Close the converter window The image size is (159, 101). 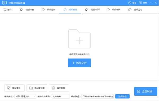156,3
